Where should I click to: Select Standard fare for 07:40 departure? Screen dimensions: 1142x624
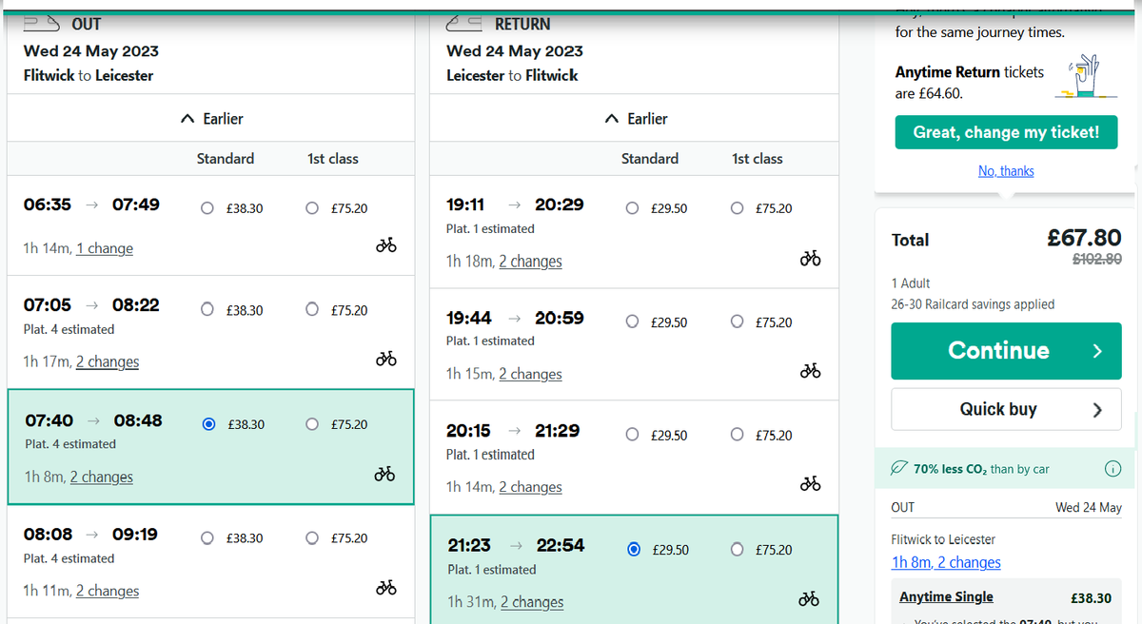coord(208,424)
